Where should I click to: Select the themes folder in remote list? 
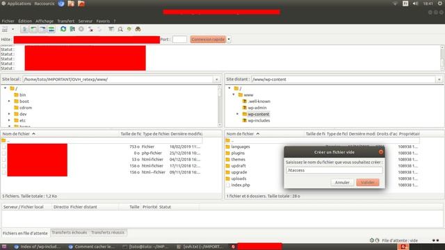pyautogui.click(x=238, y=159)
